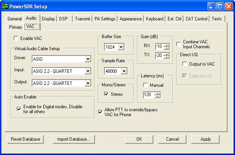Enable the VAC checkbox
The width and height of the screenshot is (235, 155).
point(16,38)
